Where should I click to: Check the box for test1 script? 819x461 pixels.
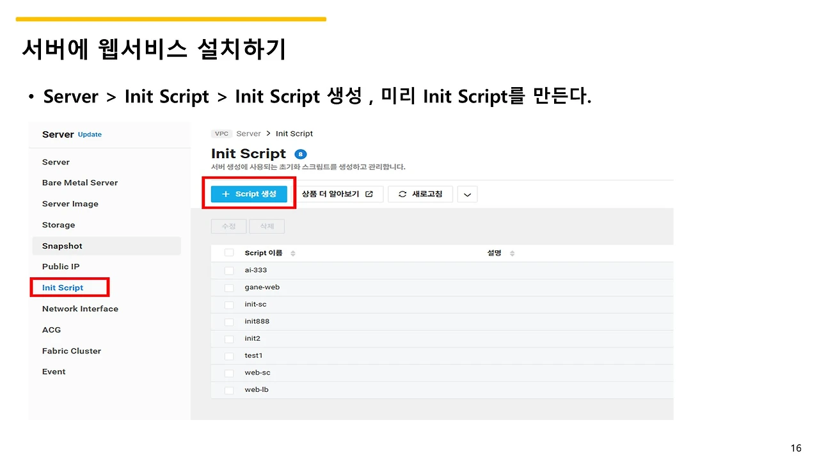click(229, 356)
